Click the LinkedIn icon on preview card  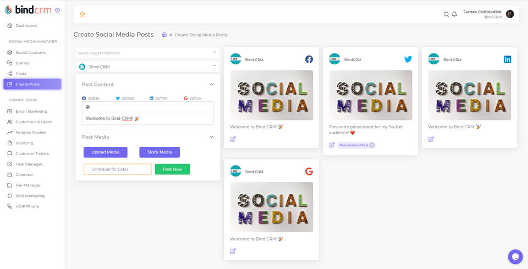508,59
